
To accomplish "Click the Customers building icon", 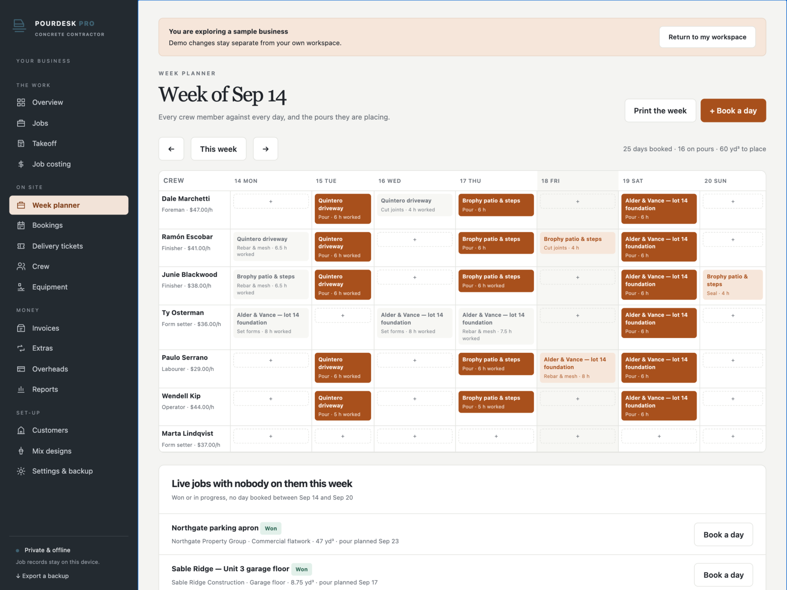I will tap(21, 430).
